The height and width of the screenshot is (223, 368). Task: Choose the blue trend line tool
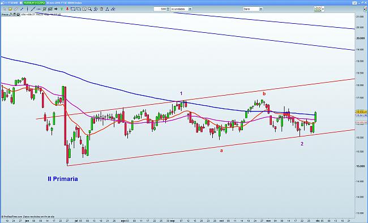[22, 9]
